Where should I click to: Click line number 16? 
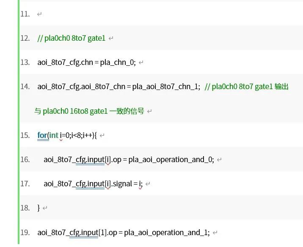pyautogui.click(x=25, y=160)
